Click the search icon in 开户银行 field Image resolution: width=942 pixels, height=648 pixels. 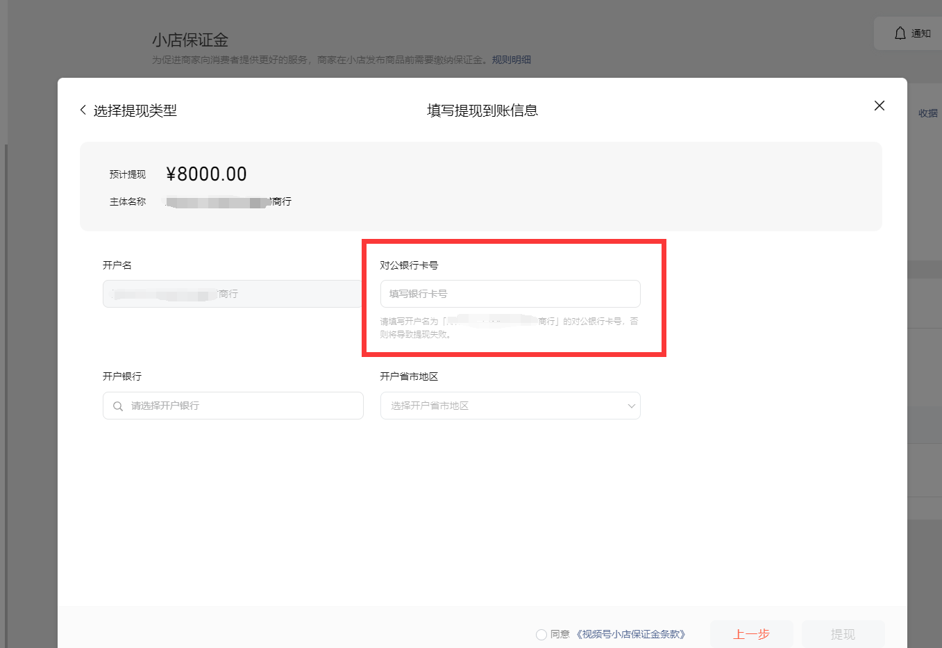tap(118, 406)
